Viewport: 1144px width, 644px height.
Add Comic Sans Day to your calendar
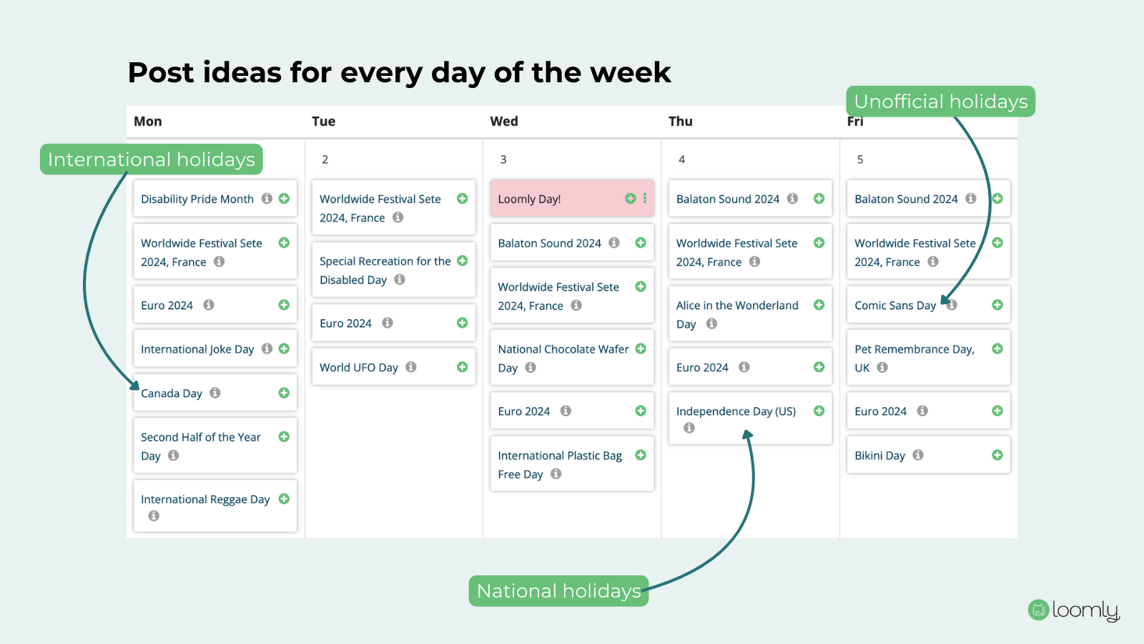[x=997, y=305]
